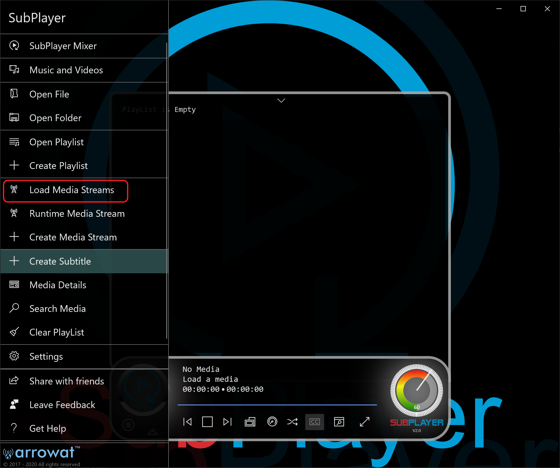Click the SubPlayer Mixer icon
This screenshot has width=560, height=468.
pyautogui.click(x=14, y=45)
